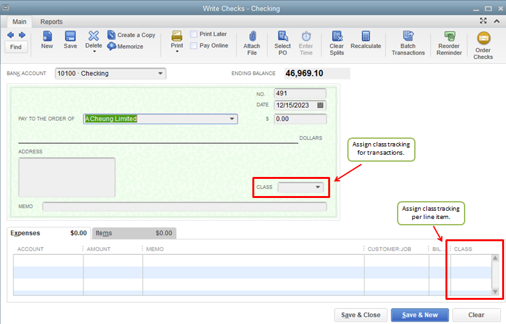Click the dollar amount field
This screenshot has height=324, width=506.
(x=300, y=119)
